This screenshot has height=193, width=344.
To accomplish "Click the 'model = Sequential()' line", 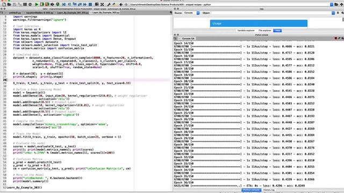I will tap(29, 93).
